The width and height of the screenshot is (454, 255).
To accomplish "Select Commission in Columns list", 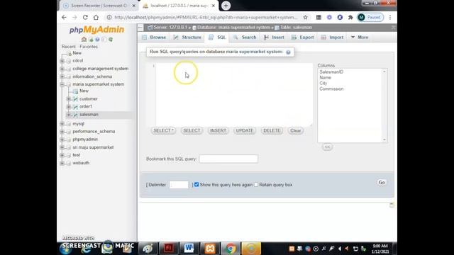I will [x=331, y=89].
